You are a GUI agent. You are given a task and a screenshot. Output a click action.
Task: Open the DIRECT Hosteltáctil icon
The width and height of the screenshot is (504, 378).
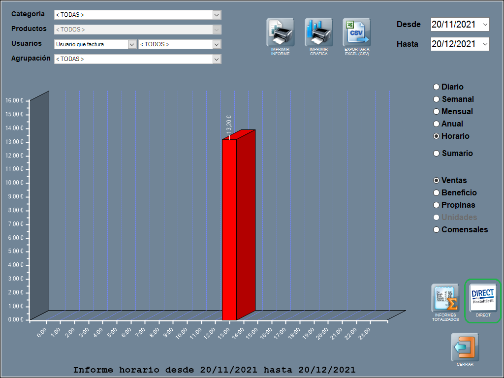click(x=483, y=298)
